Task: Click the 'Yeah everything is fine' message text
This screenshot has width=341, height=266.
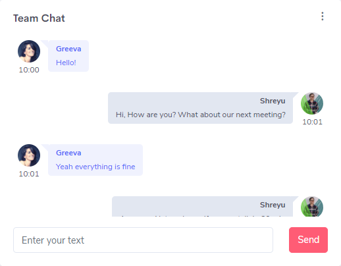Action: pos(95,167)
